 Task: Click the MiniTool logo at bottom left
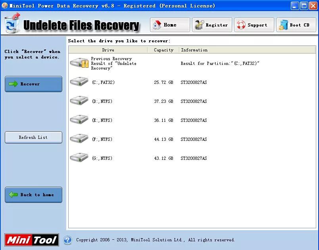pos(32,240)
